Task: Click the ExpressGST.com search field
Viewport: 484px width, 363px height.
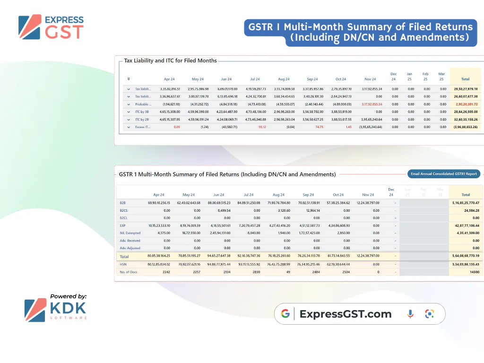Action: pyautogui.click(x=360, y=314)
